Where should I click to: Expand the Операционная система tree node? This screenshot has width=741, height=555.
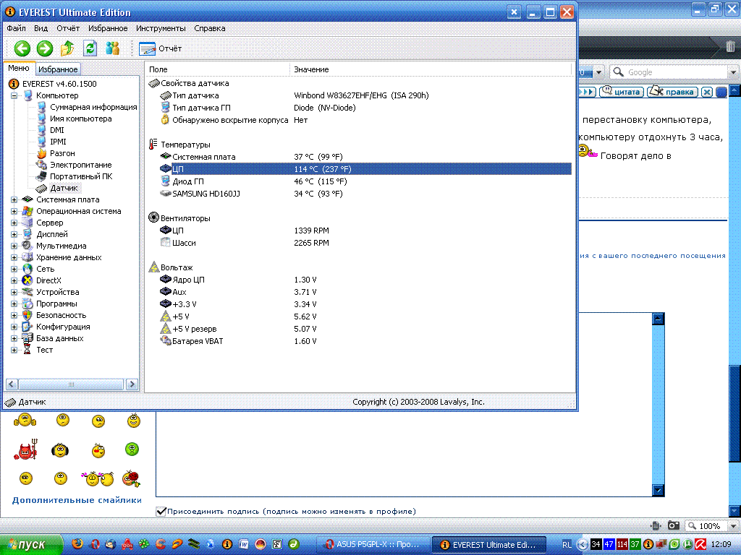14,212
